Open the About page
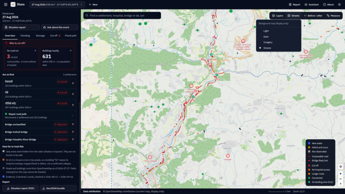 coord(328,4)
